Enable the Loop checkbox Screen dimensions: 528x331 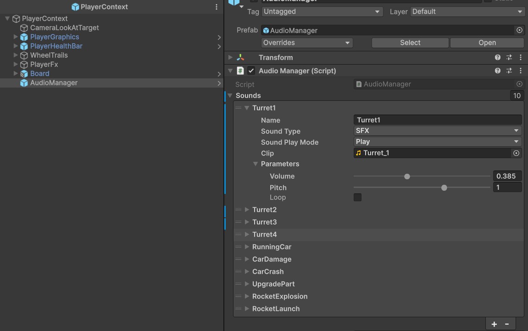pyautogui.click(x=357, y=198)
